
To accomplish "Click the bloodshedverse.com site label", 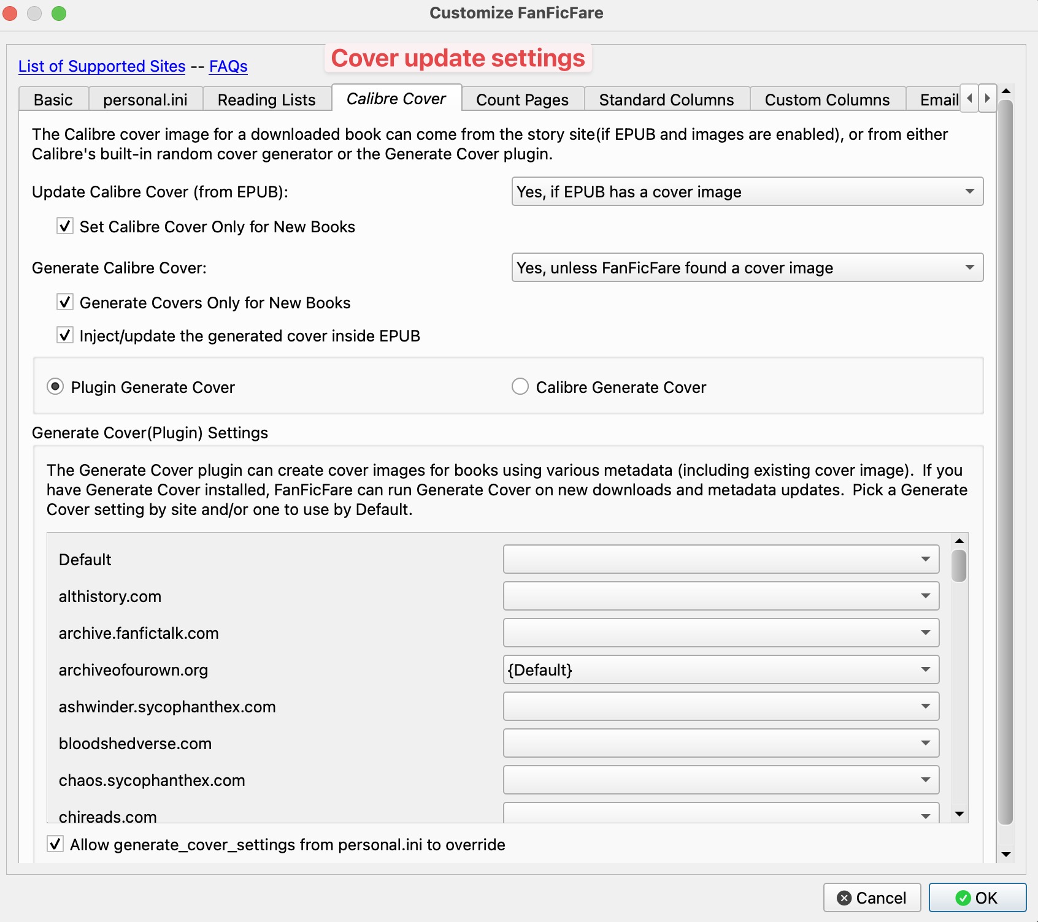I will click(135, 743).
